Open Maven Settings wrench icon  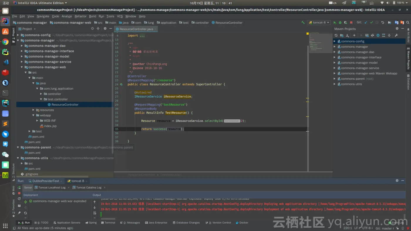tap(396, 35)
